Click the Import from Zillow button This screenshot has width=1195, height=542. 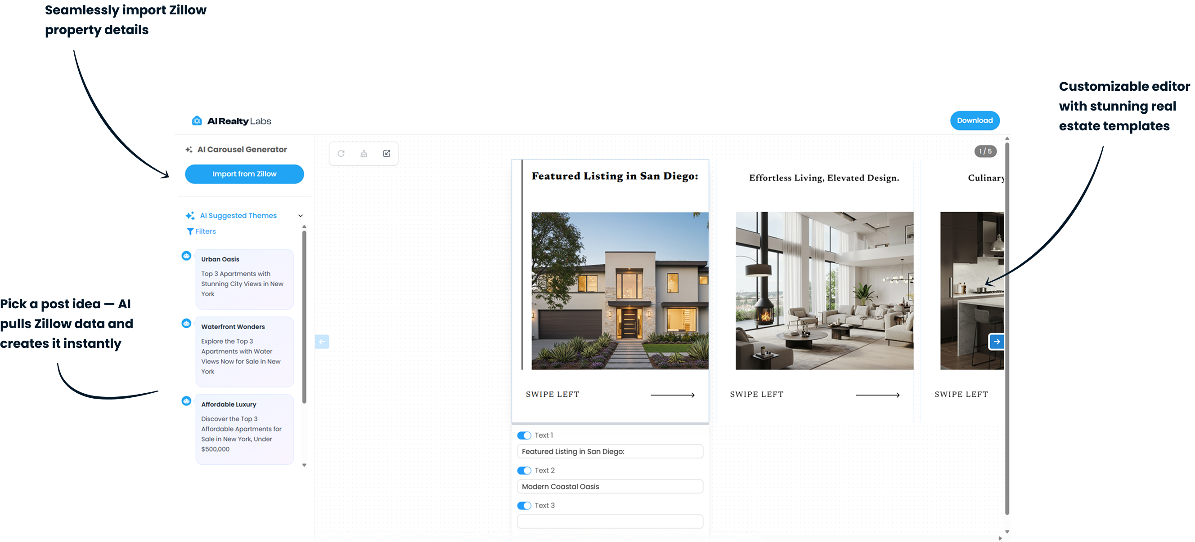[244, 174]
